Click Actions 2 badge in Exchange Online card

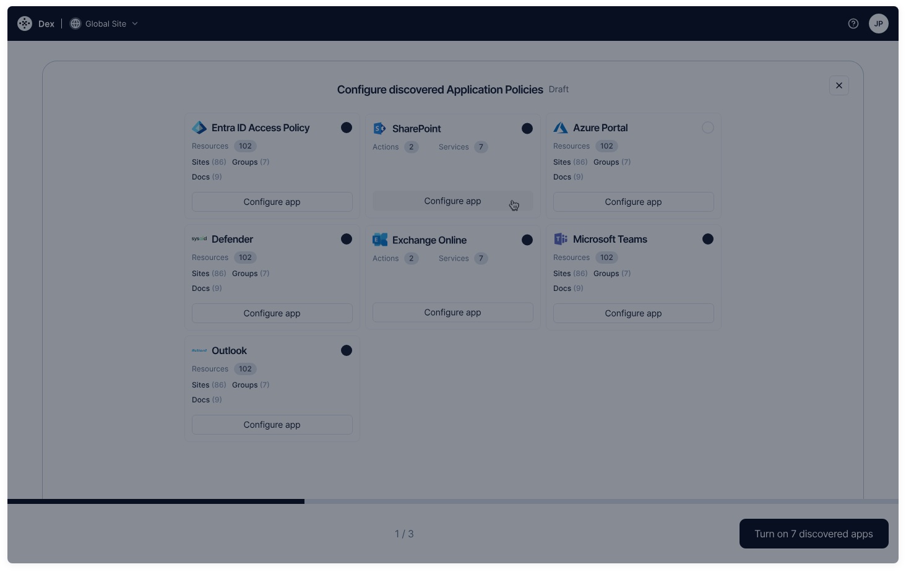click(x=412, y=259)
